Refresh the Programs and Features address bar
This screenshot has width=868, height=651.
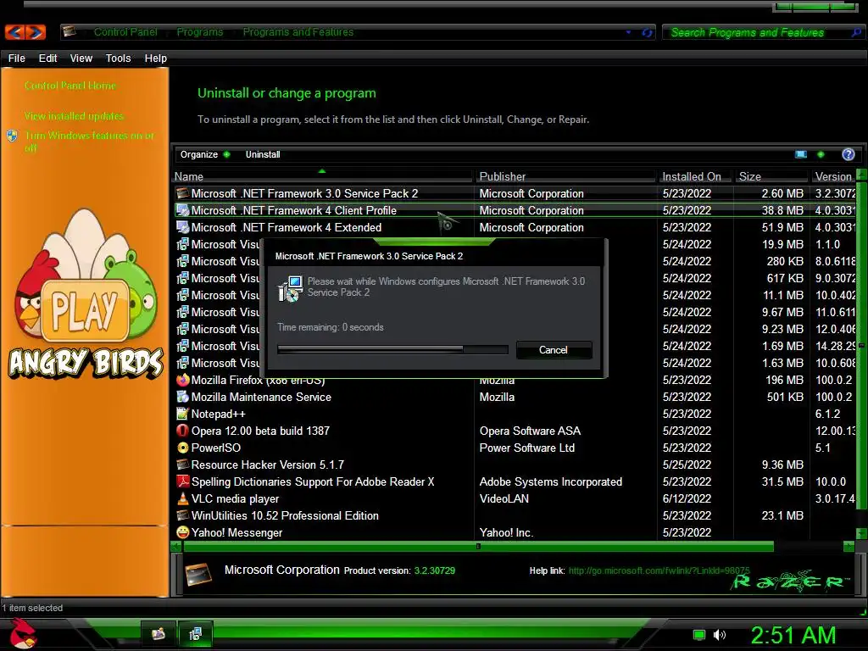click(647, 33)
